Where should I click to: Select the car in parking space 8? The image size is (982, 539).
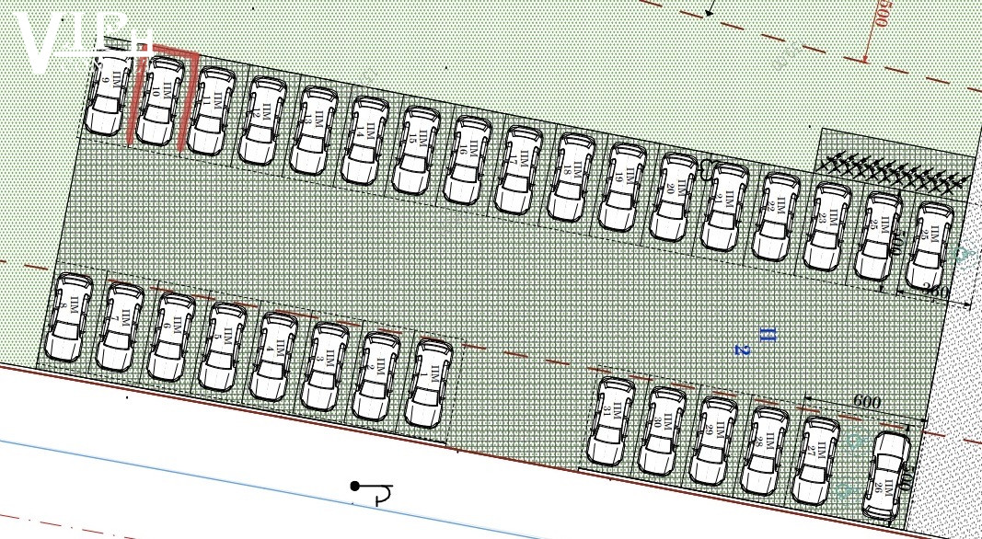coord(69,317)
